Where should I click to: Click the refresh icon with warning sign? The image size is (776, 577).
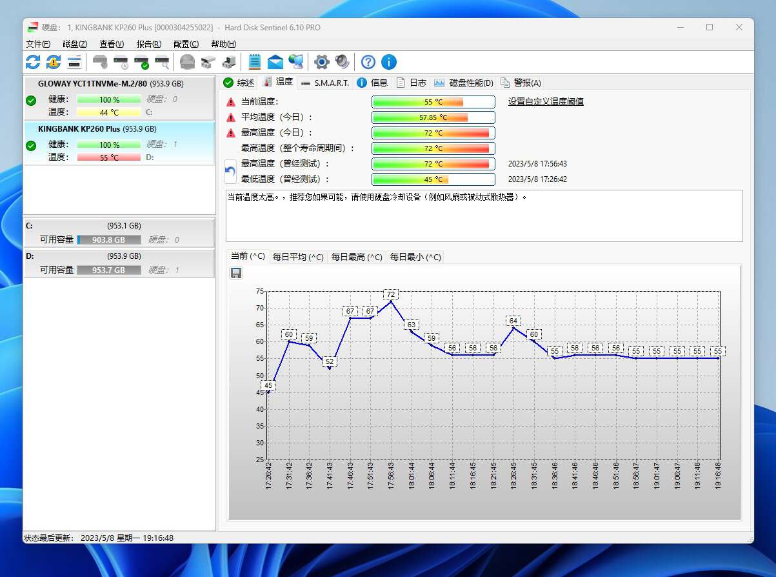coord(54,62)
